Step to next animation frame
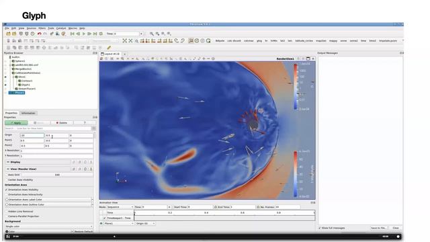This screenshot has height=242, width=430. [89, 34]
